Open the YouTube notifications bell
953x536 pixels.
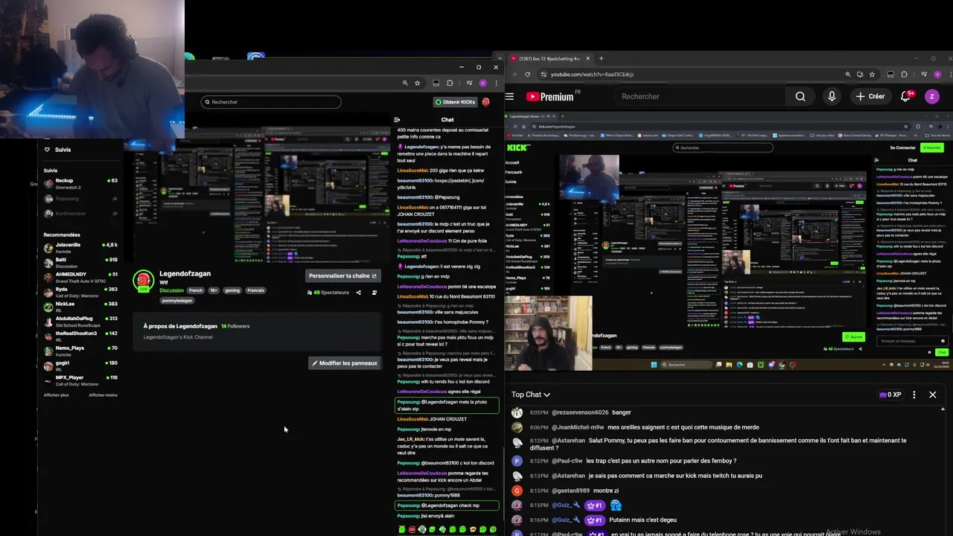(x=905, y=96)
